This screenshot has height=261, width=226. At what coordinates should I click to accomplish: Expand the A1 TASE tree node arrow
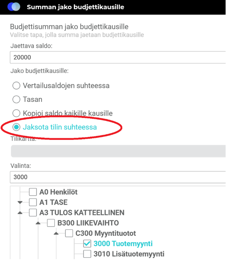[20, 202]
